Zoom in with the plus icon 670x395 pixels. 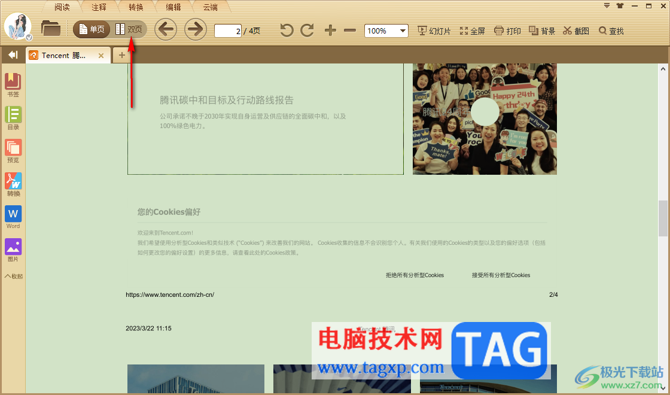[x=330, y=31]
